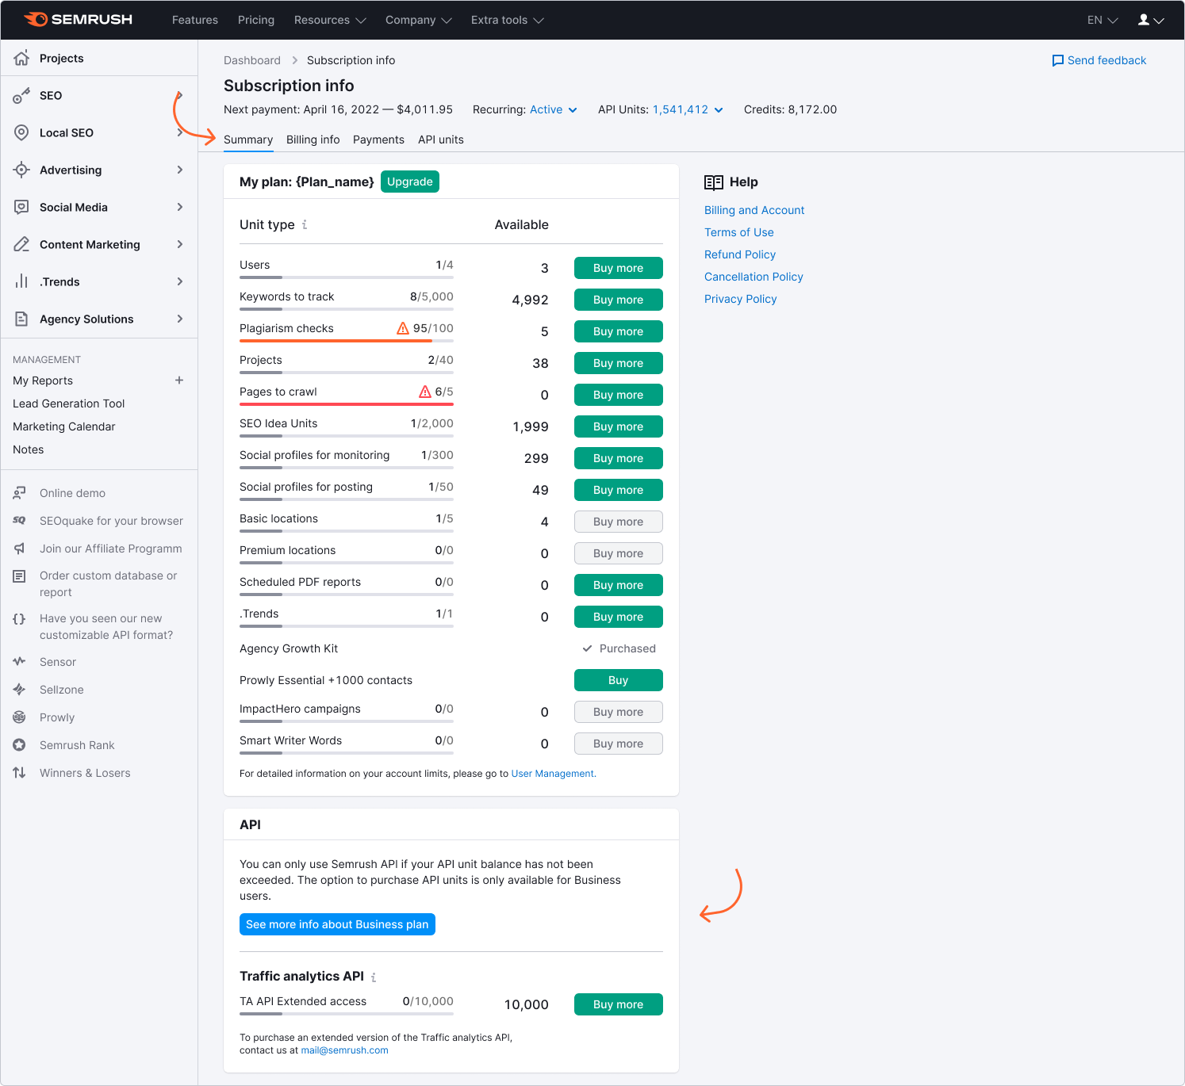Click the green Upgrade button
Image resolution: width=1185 pixels, height=1086 pixels.
(410, 182)
